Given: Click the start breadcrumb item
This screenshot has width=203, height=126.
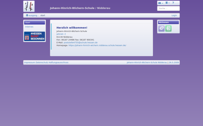Looking at the screenshot, I should click(43, 15).
